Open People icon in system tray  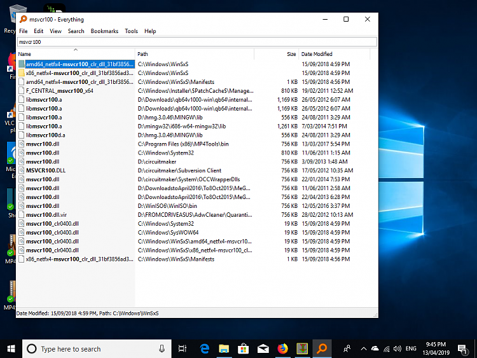(347, 349)
